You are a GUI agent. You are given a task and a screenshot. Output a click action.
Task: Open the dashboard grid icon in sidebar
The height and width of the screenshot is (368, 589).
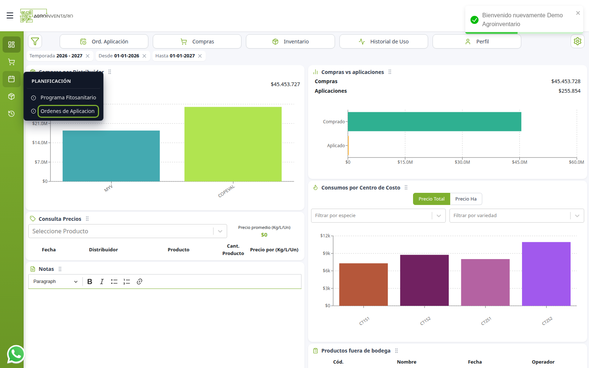click(x=11, y=45)
